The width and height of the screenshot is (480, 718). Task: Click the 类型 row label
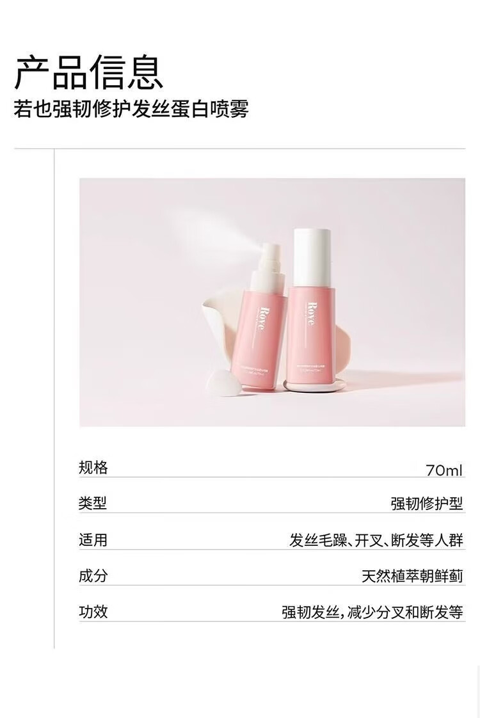93,503
